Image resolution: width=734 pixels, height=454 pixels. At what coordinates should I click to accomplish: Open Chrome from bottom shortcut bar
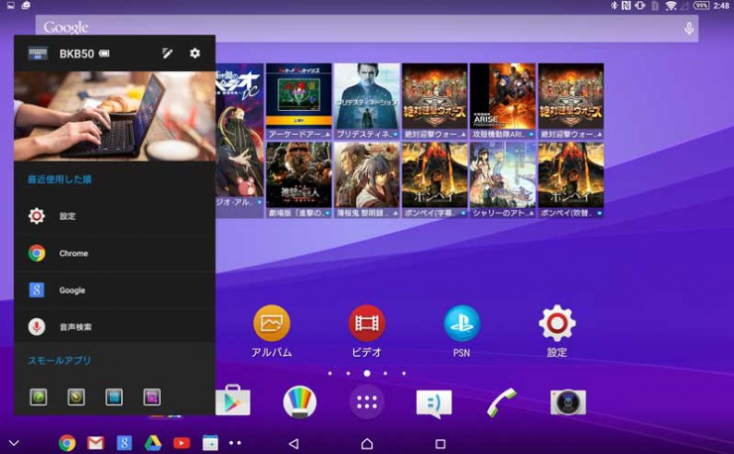tap(66, 443)
